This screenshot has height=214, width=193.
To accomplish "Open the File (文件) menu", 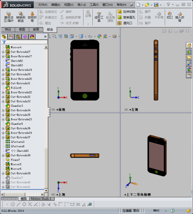I will coord(43,5).
